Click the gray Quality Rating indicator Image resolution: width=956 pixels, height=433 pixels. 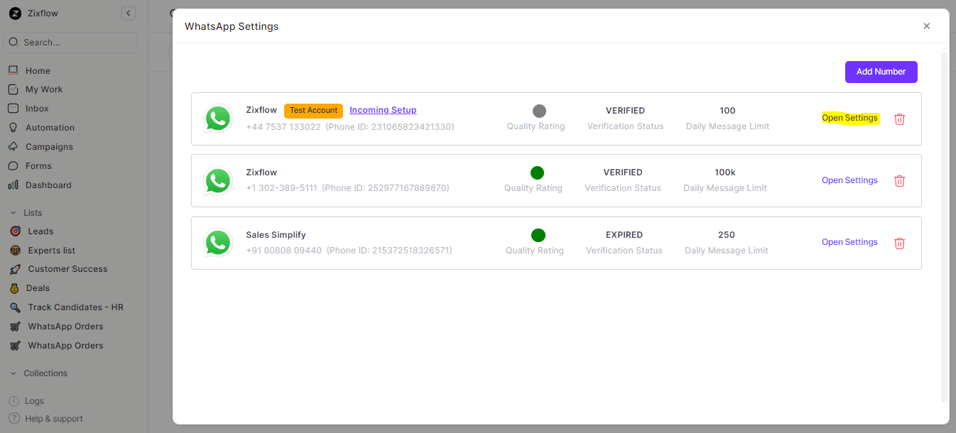[x=539, y=111]
